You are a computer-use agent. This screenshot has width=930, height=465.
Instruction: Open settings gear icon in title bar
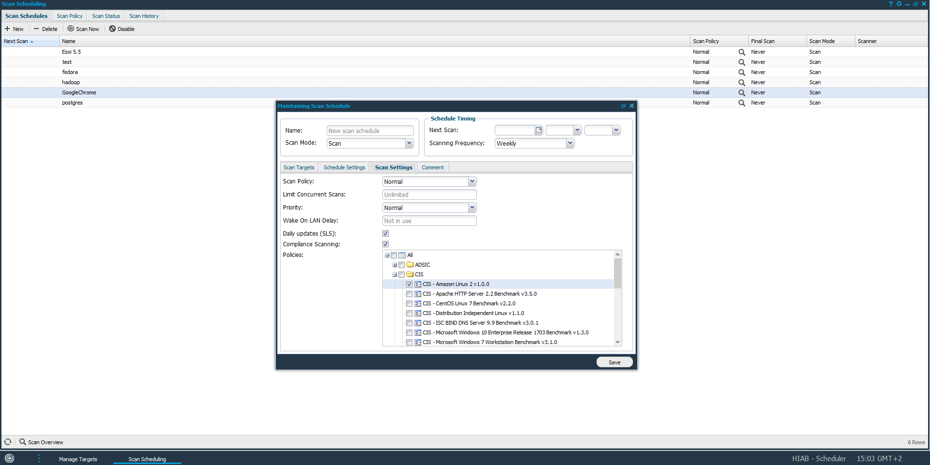[899, 4]
